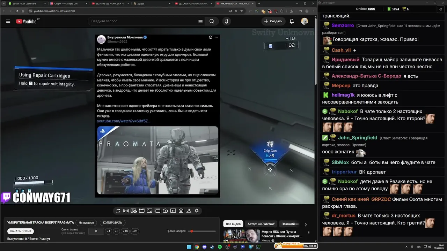Select the Все видео filter chip

(x=233, y=224)
